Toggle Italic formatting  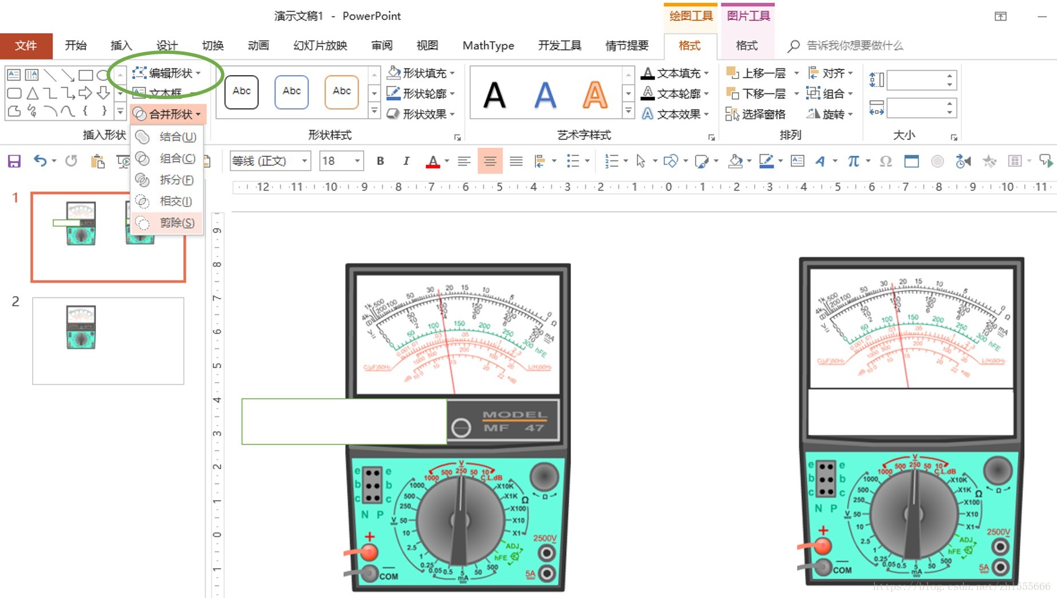pyautogui.click(x=406, y=161)
